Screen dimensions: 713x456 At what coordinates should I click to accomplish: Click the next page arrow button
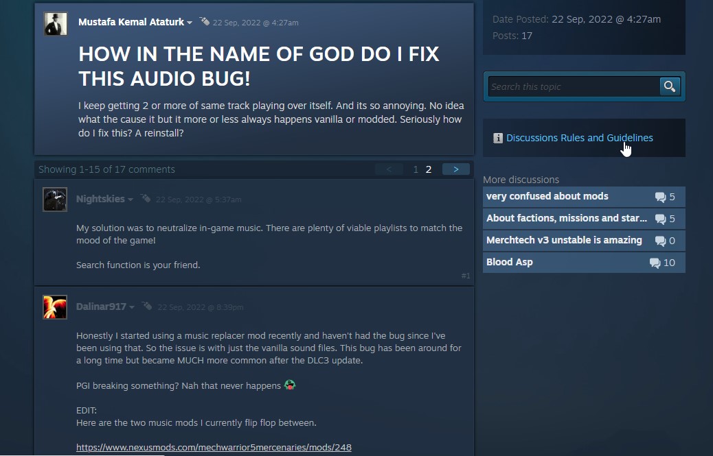(x=456, y=169)
